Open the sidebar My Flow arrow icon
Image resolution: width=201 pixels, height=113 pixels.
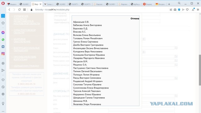(x=3, y=70)
